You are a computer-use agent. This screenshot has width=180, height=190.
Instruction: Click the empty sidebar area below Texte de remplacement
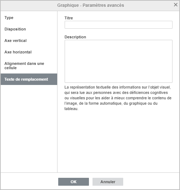tap(29, 128)
